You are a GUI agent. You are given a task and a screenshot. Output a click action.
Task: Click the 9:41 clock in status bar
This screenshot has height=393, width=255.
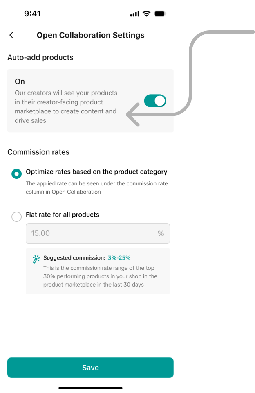point(32,14)
